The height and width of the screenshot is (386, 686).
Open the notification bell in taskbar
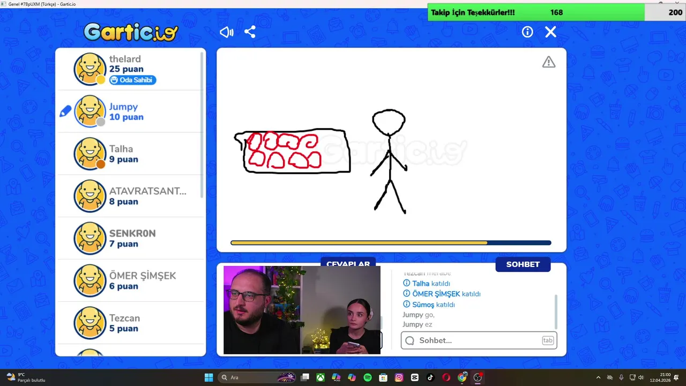tap(677, 377)
